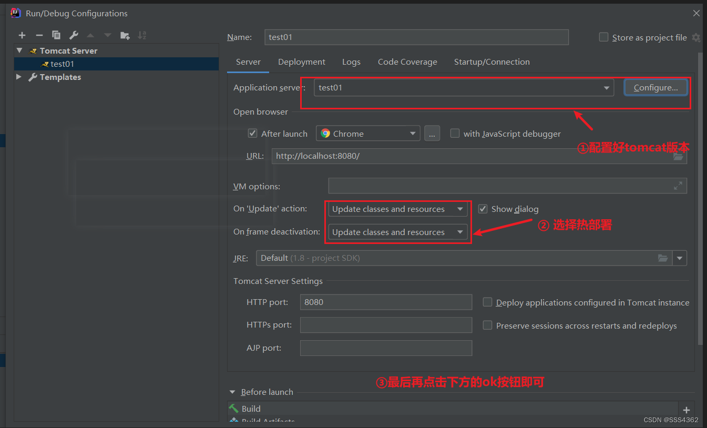707x428 pixels.
Task: Close the Run/Debug Configurations dialog
Action: coord(696,13)
